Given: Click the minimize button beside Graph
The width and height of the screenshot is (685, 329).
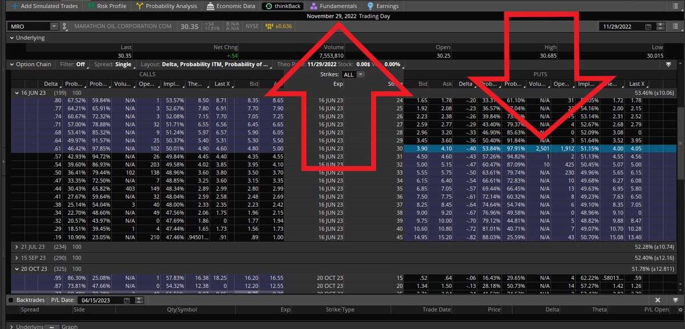Looking at the screenshot, I should point(52,327).
